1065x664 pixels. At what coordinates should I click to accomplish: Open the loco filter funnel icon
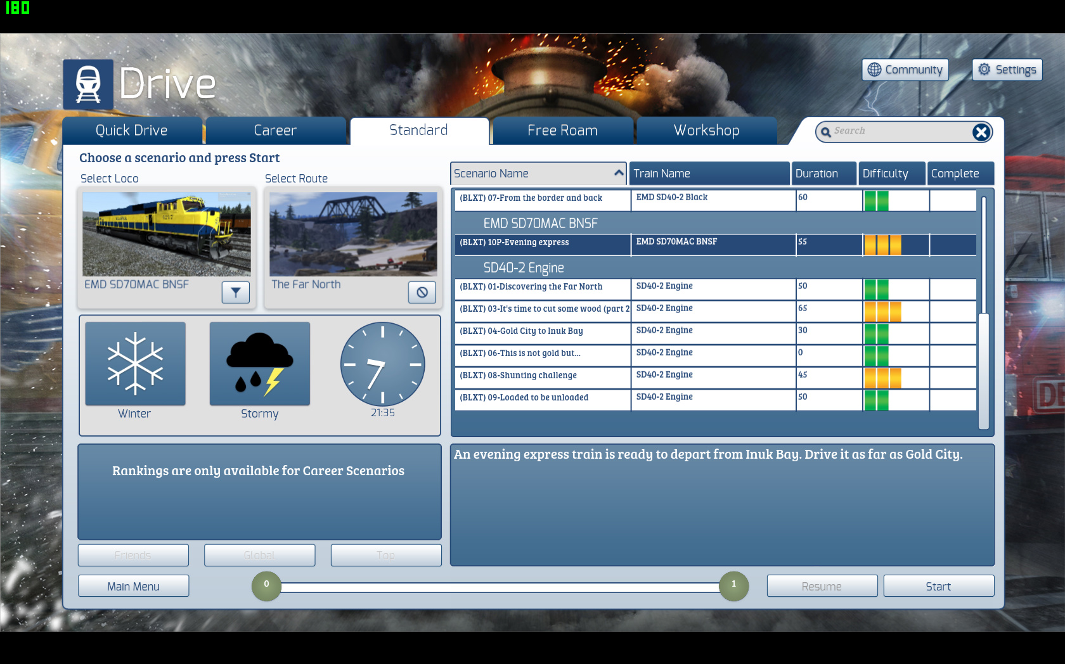click(235, 292)
